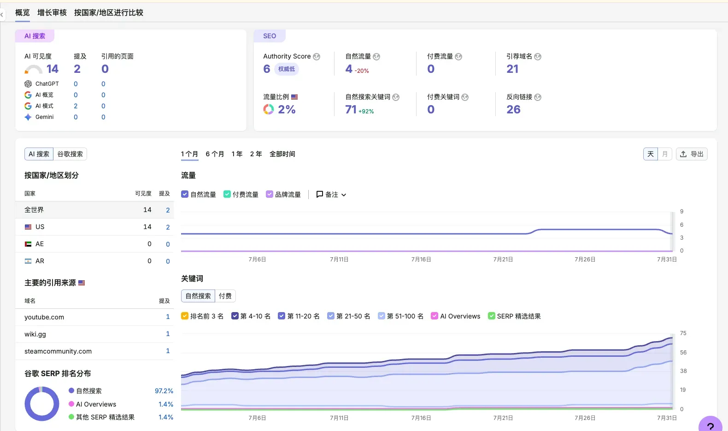Image resolution: width=728 pixels, height=431 pixels.
Task: Switch to the 概览 tab
Action: pyautogui.click(x=23, y=12)
